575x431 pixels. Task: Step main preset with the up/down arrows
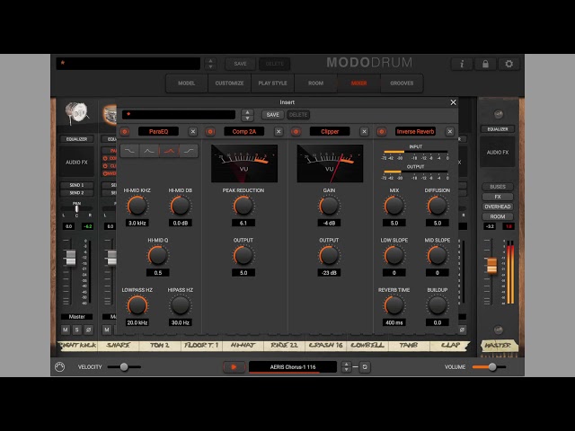click(210, 64)
